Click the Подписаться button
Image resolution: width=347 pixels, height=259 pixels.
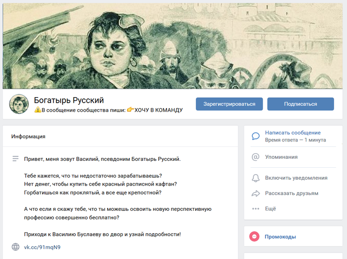pyautogui.click(x=300, y=104)
